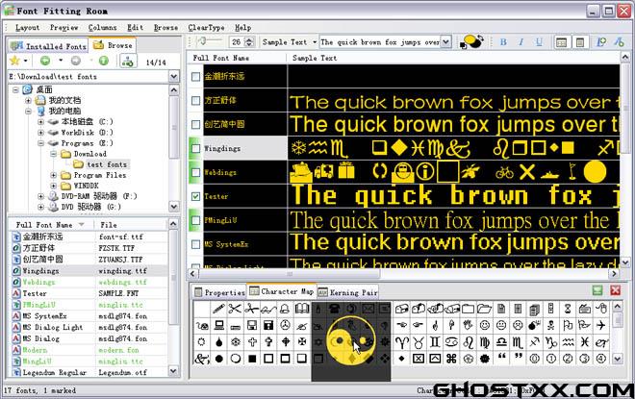Check the Webdings font row checkbox

tap(195, 172)
